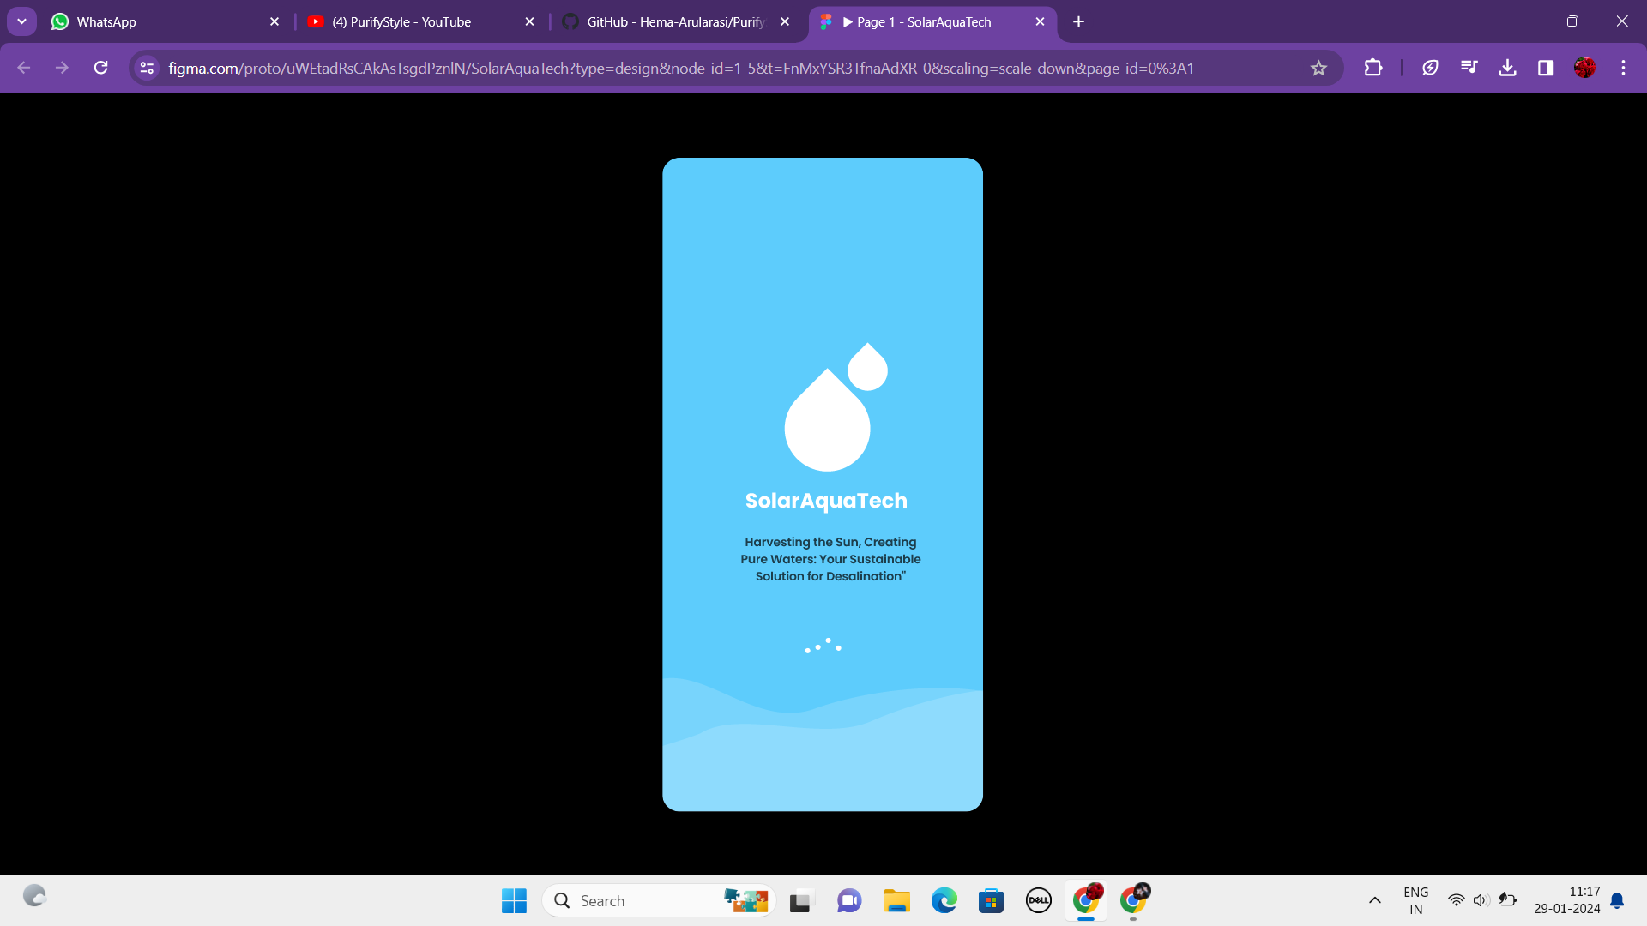Show hidden system tray icons chevron
1647x926 pixels.
coord(1374,900)
